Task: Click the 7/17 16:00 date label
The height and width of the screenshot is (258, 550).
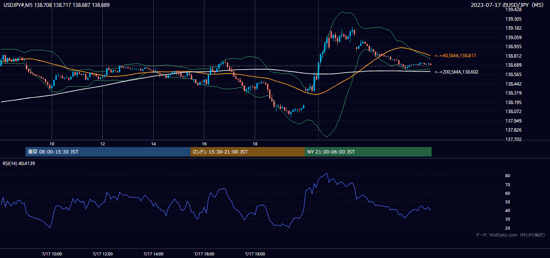Action: click(x=204, y=254)
